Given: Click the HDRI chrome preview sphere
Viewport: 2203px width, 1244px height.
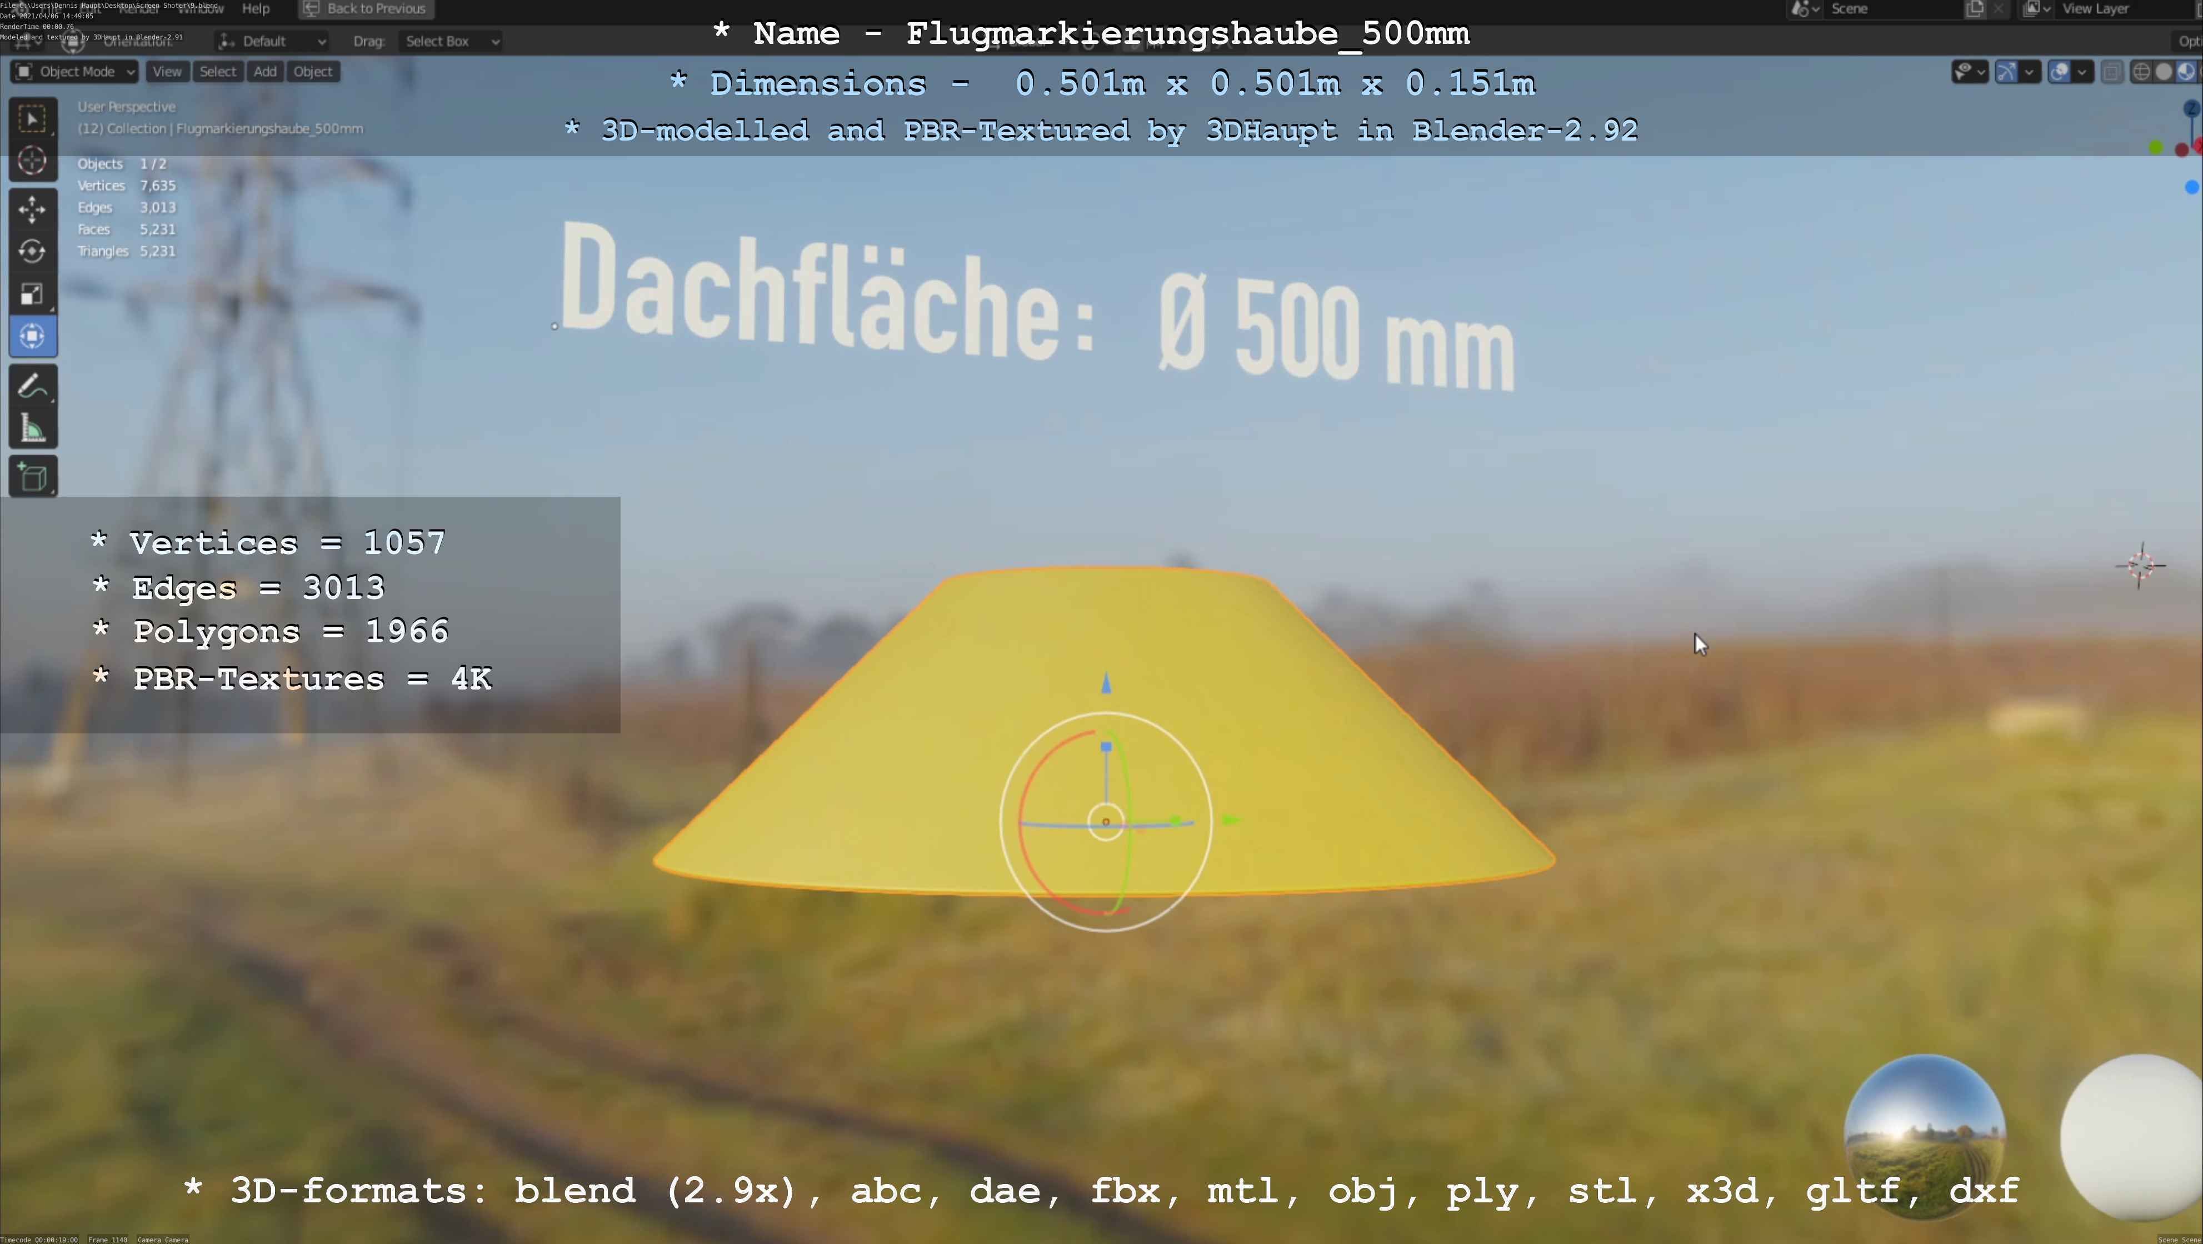Looking at the screenshot, I should (x=1924, y=1136).
